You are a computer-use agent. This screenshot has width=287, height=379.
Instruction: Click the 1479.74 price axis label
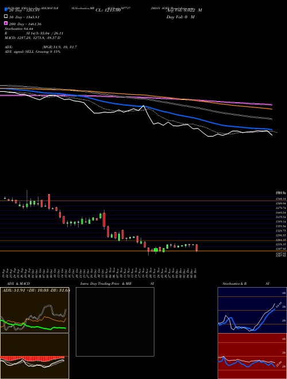pos(281,208)
